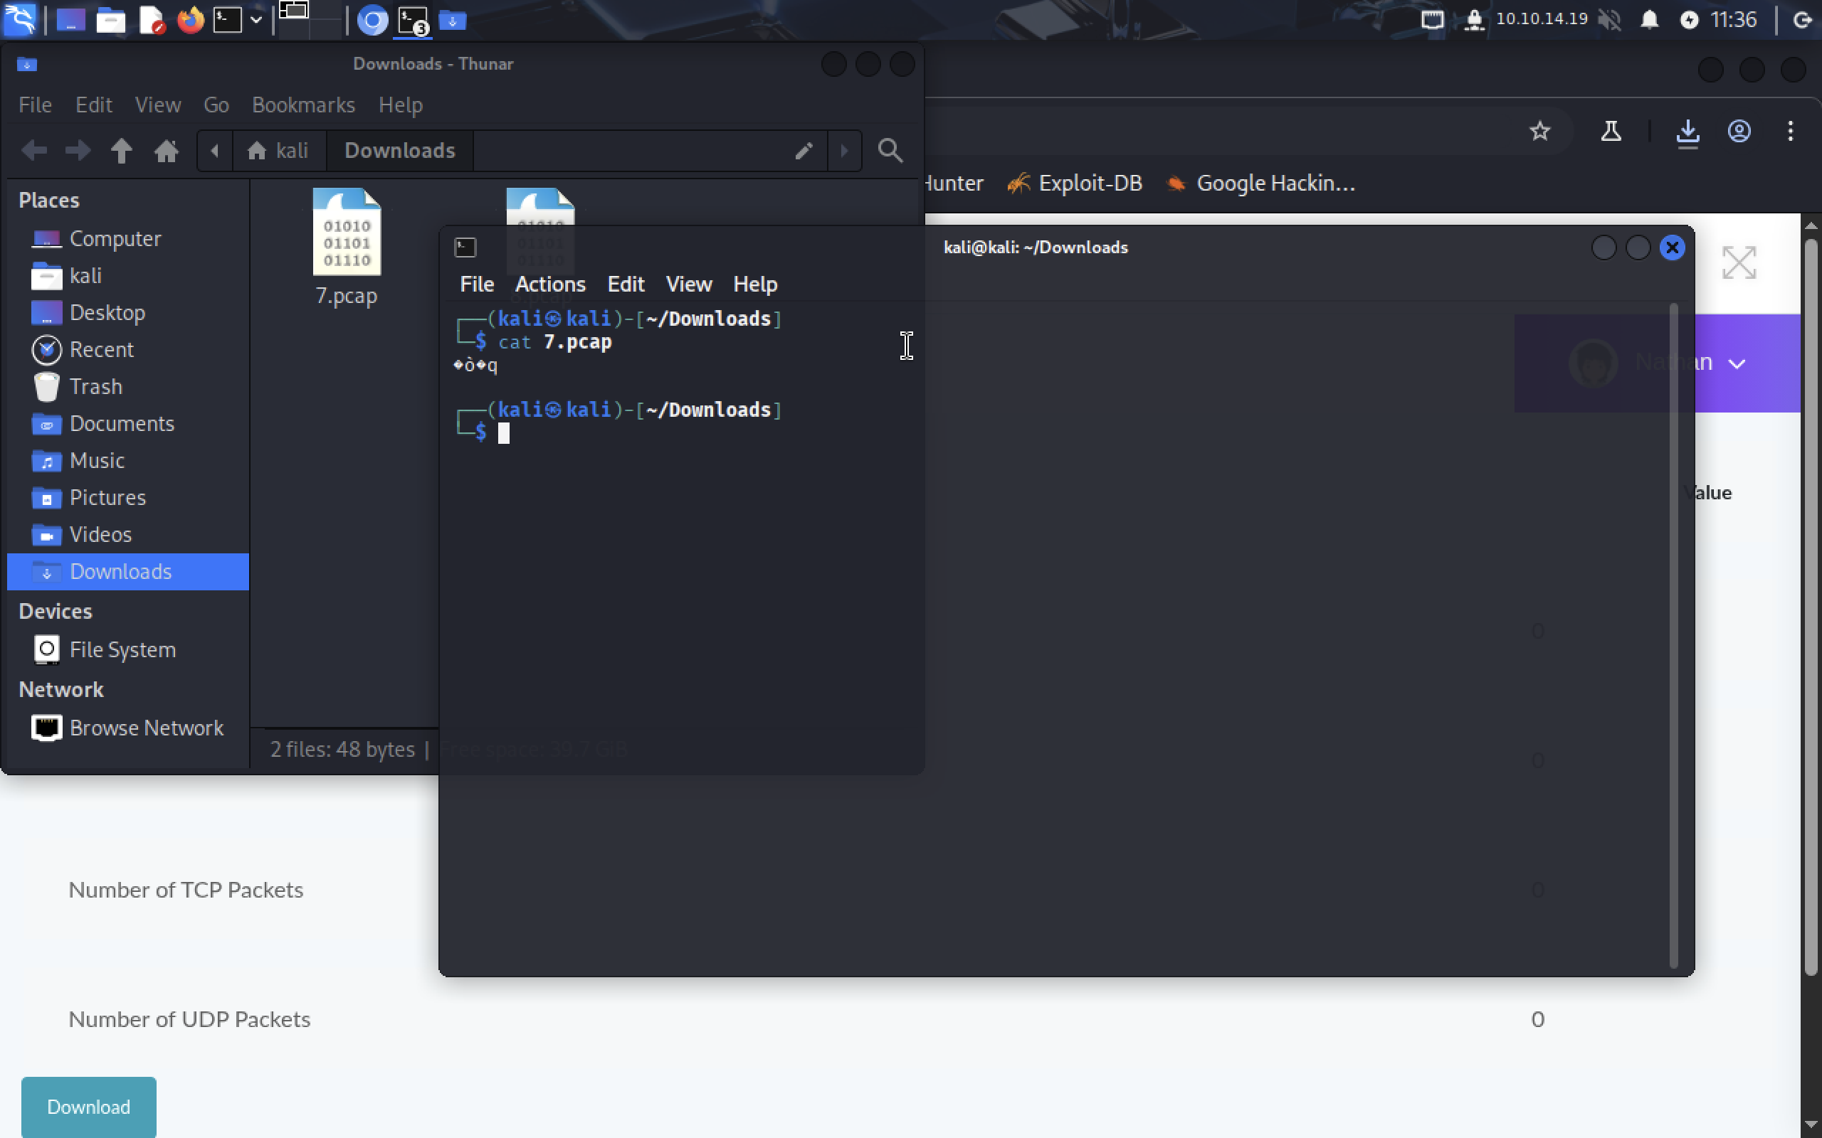The image size is (1822, 1138).
Task: Open the Google Hacking bookmark
Action: [x=1260, y=183]
